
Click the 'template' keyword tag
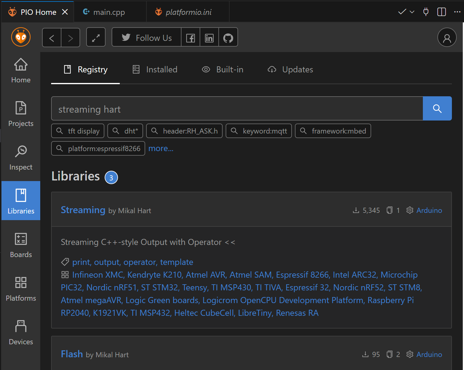(177, 262)
